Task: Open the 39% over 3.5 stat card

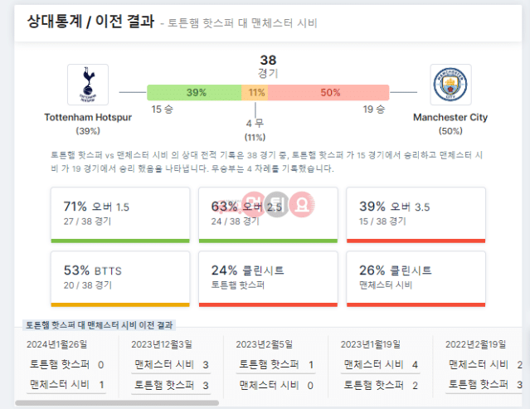Action: [416, 215]
